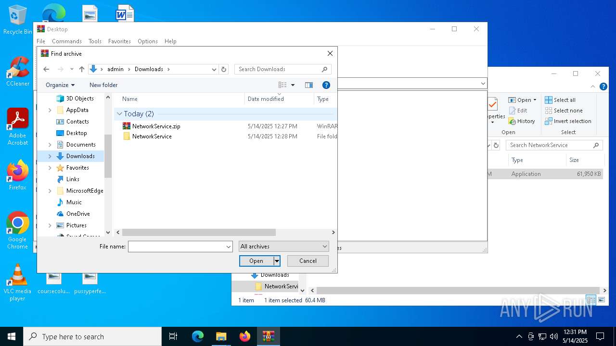Click Select none in Explorer ribbon

point(564,111)
